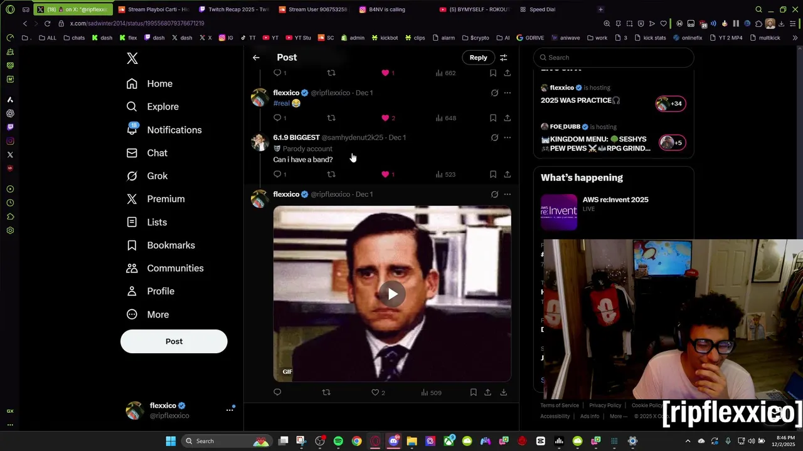Image resolution: width=803 pixels, height=451 pixels.
Task: Expand the More item in the left navigation
Action: (147, 314)
